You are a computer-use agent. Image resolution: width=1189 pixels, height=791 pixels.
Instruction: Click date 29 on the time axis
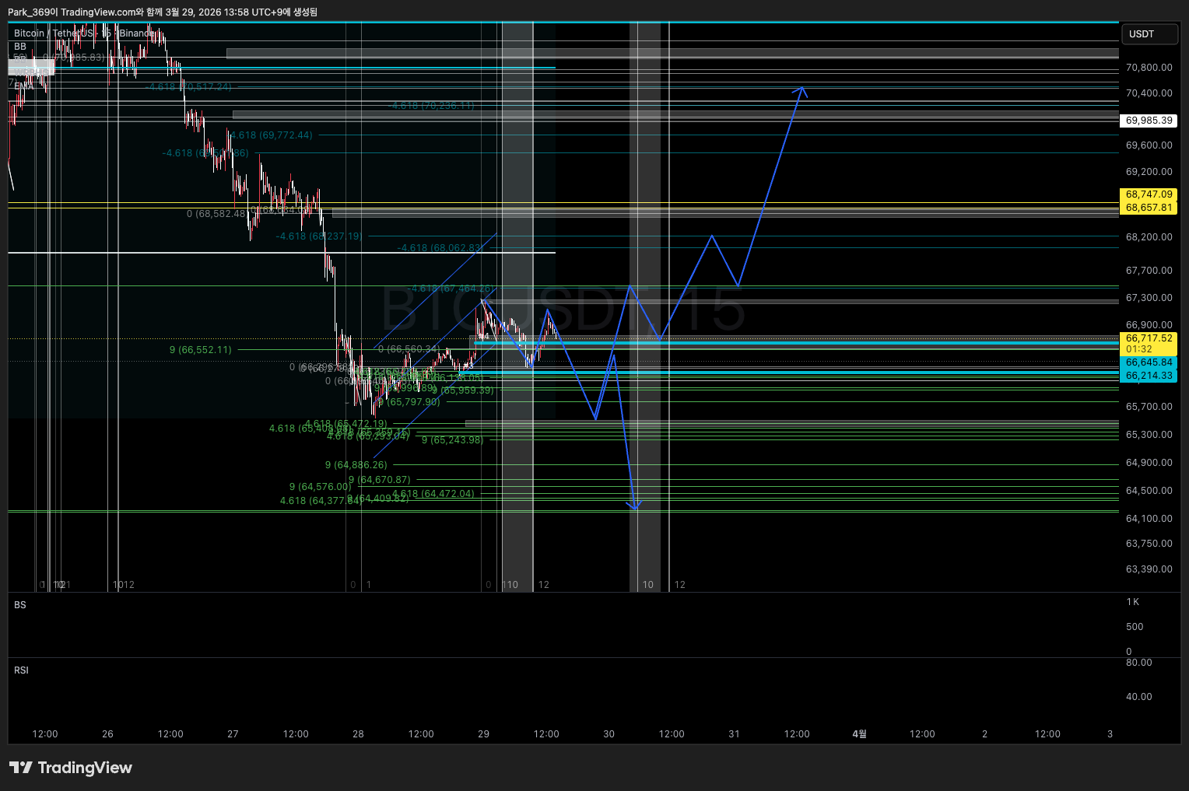(483, 734)
